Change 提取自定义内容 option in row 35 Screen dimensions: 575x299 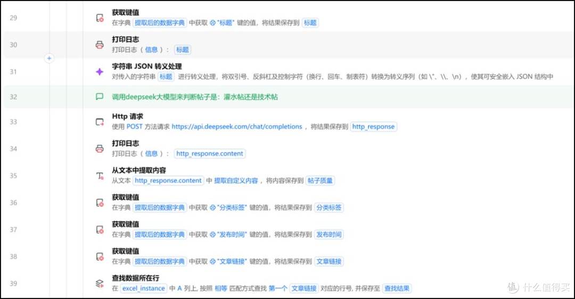(236, 181)
